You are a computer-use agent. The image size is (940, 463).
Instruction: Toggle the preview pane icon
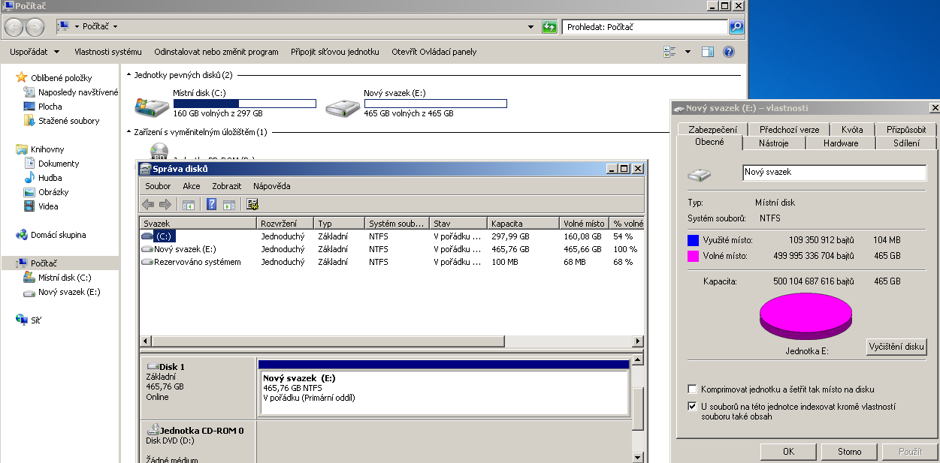[707, 52]
